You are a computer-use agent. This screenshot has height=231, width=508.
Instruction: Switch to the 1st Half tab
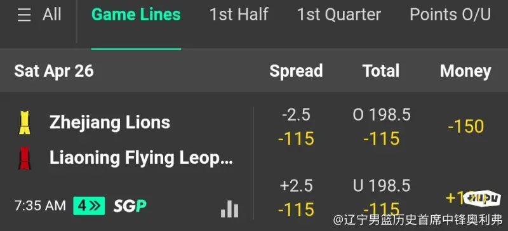(x=239, y=15)
